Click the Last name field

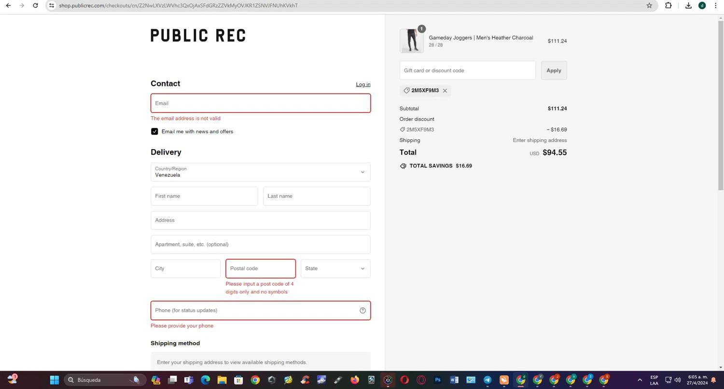pyautogui.click(x=317, y=196)
